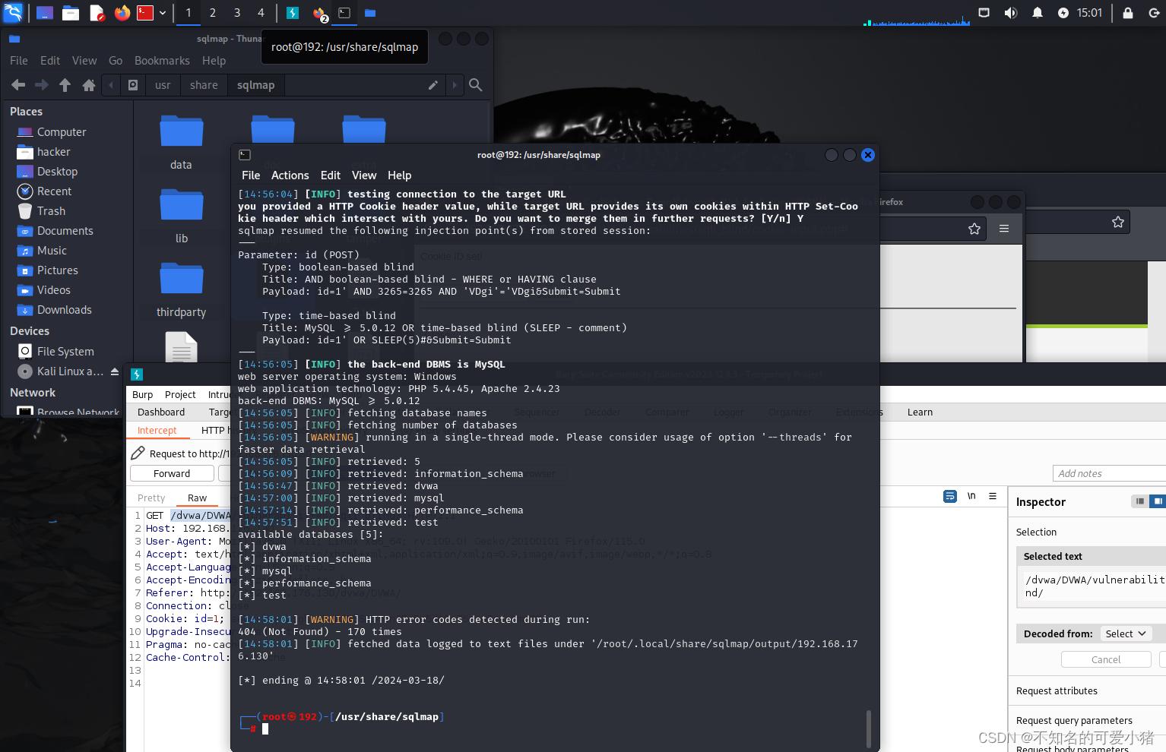Click the Forward button in Burp Intercept
This screenshot has width=1166, height=752.
click(172, 474)
